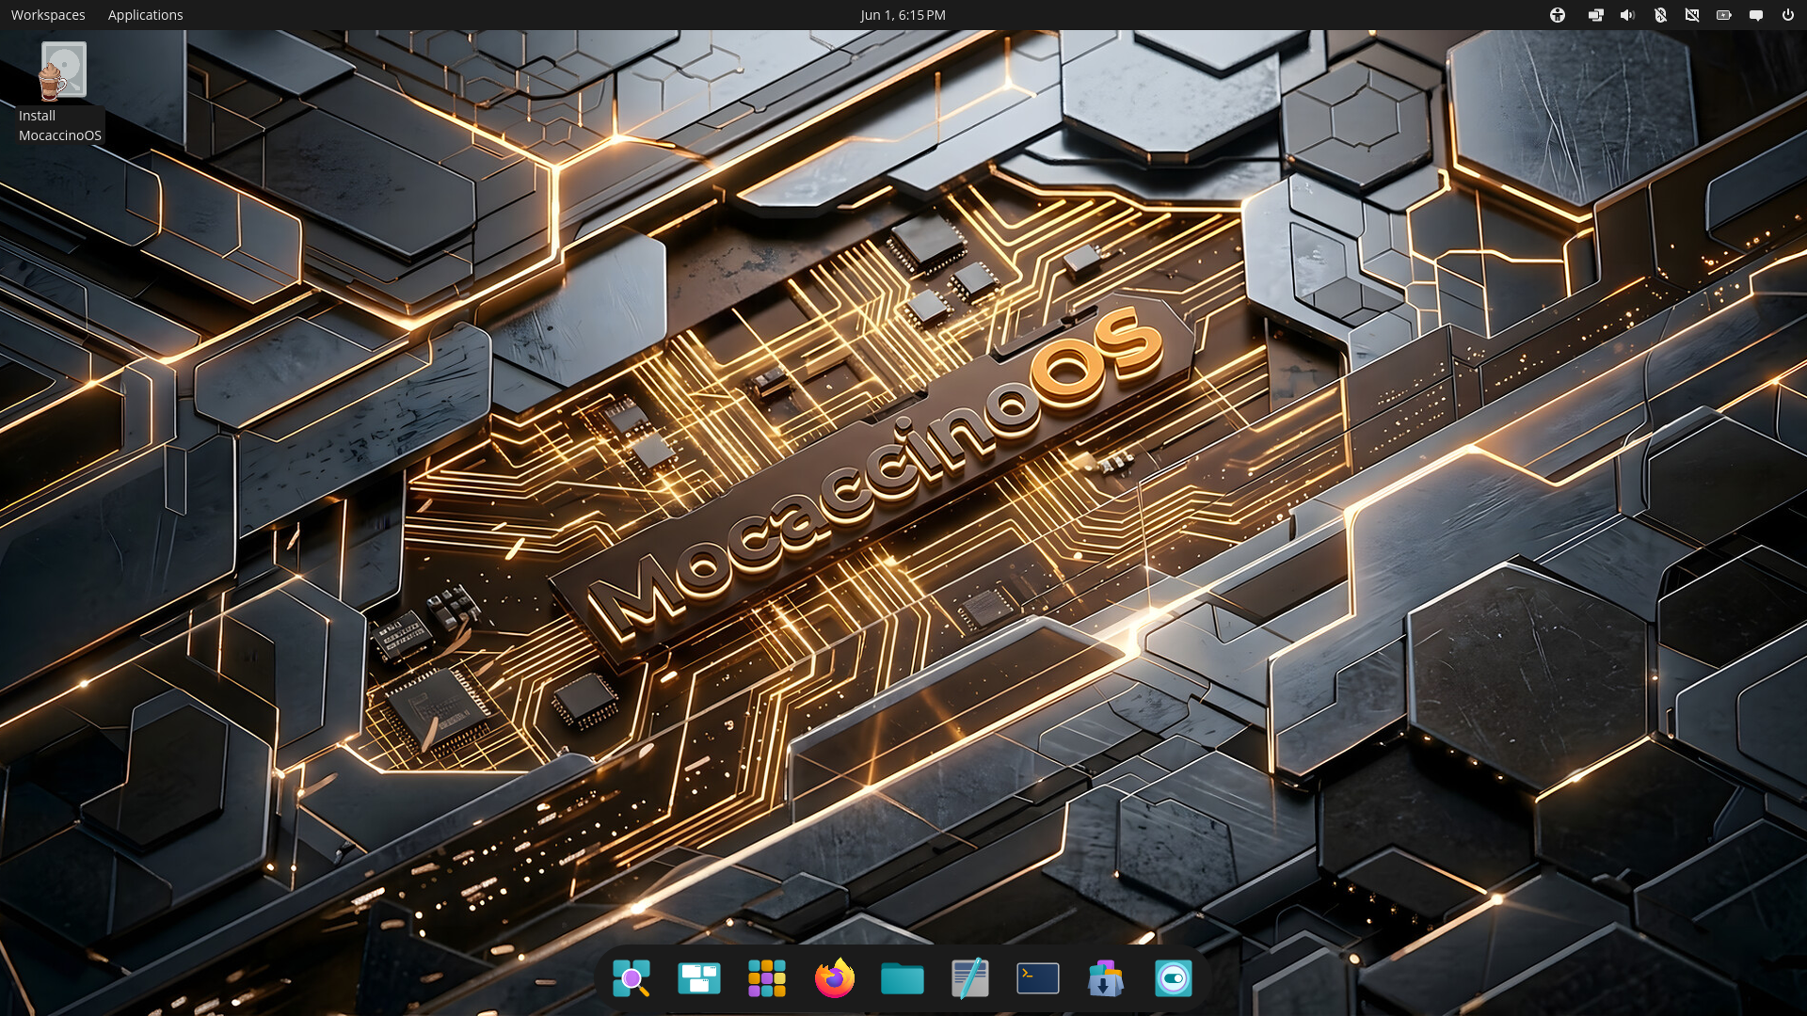The height and width of the screenshot is (1016, 1807).
Task: Launch the Terminal from dock
Action: tap(1038, 978)
